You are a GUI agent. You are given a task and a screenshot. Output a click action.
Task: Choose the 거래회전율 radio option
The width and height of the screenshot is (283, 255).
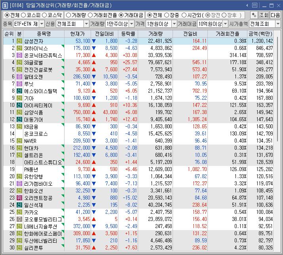point(90,15)
